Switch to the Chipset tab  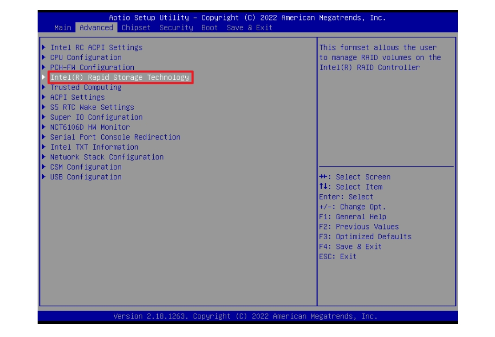click(136, 28)
